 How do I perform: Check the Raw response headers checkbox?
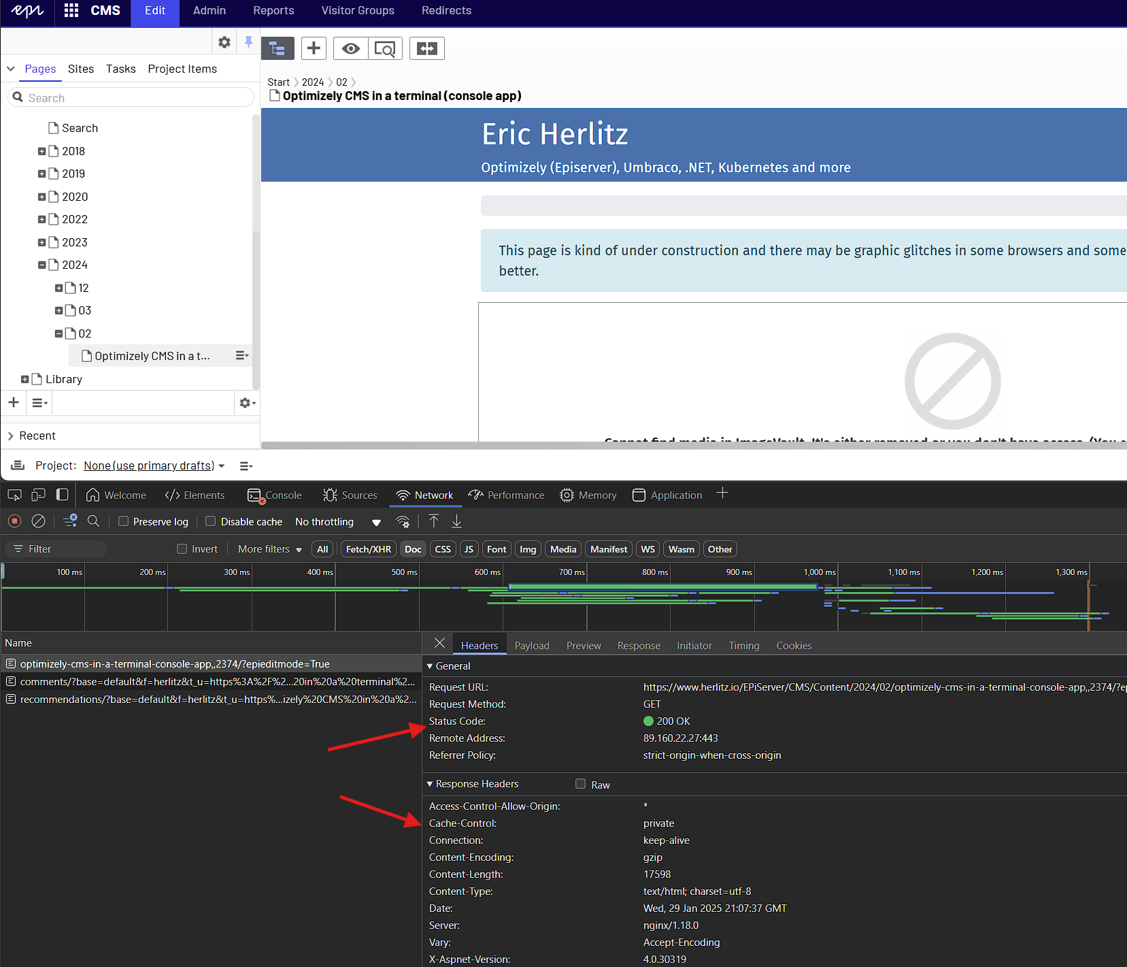click(x=580, y=784)
